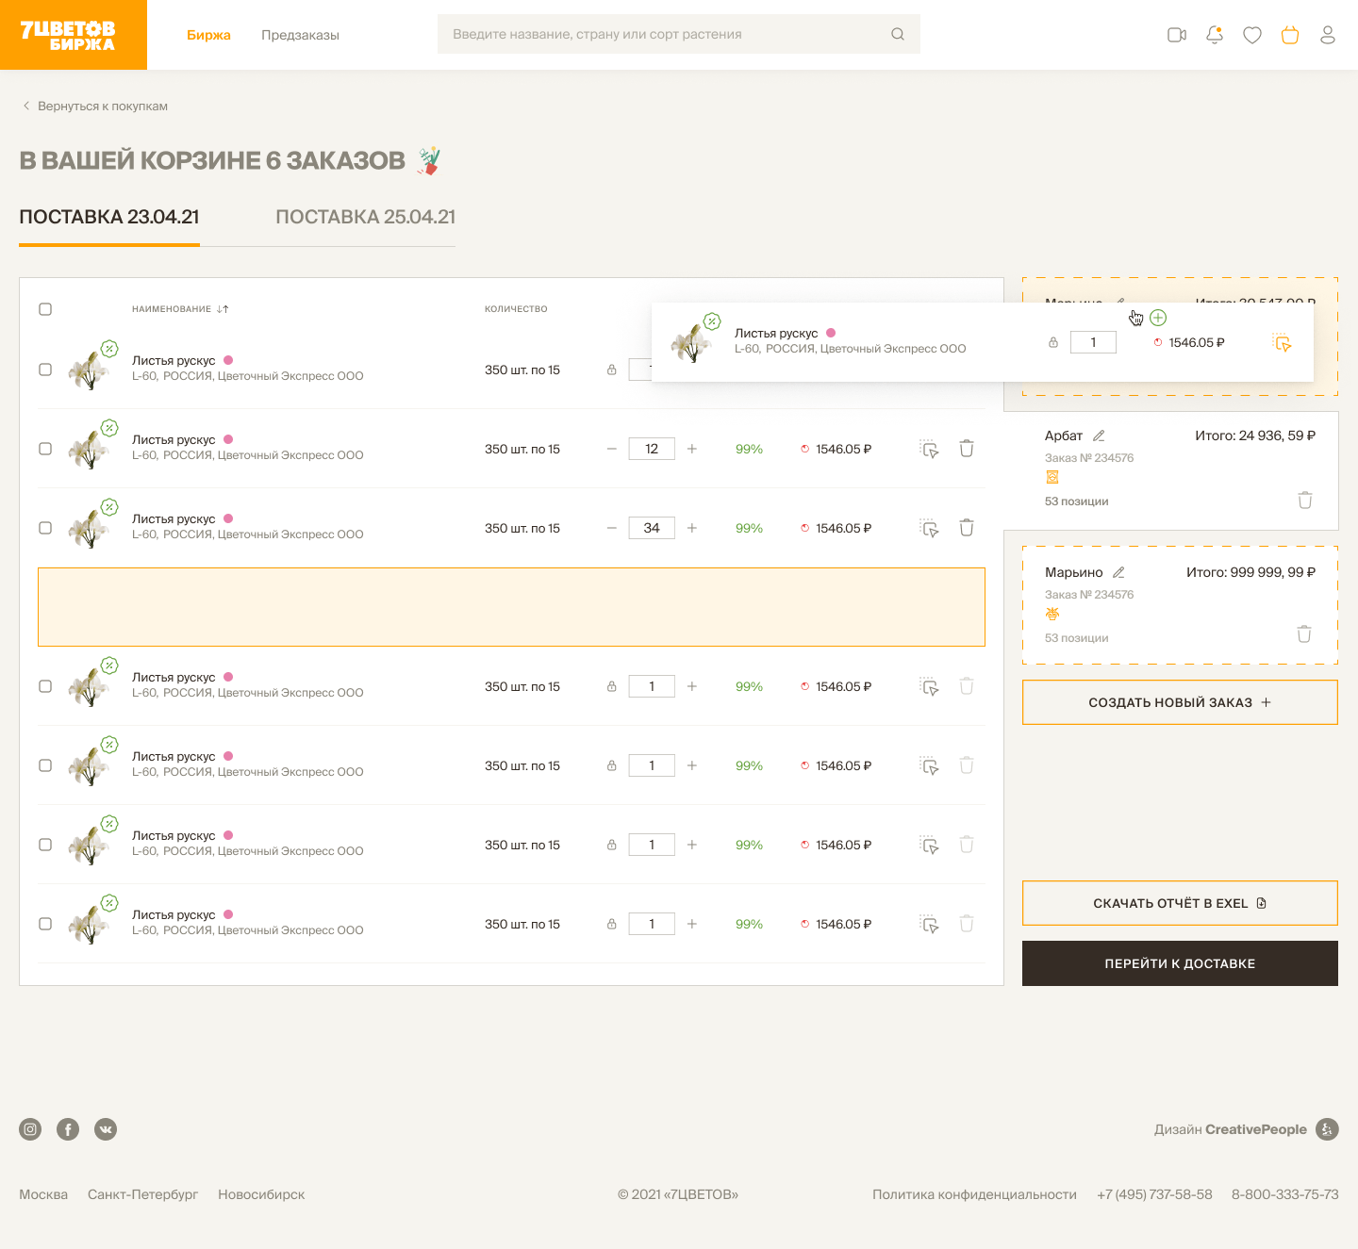Open user profile icon
1358x1249 pixels.
click(x=1328, y=35)
